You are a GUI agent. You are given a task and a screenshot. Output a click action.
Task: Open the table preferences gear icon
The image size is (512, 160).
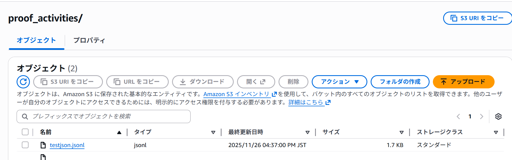[498, 116]
